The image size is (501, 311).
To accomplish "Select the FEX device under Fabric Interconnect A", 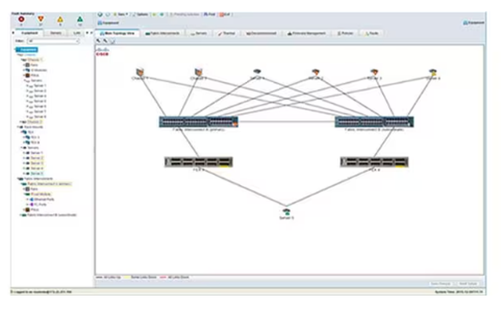I will click(198, 162).
